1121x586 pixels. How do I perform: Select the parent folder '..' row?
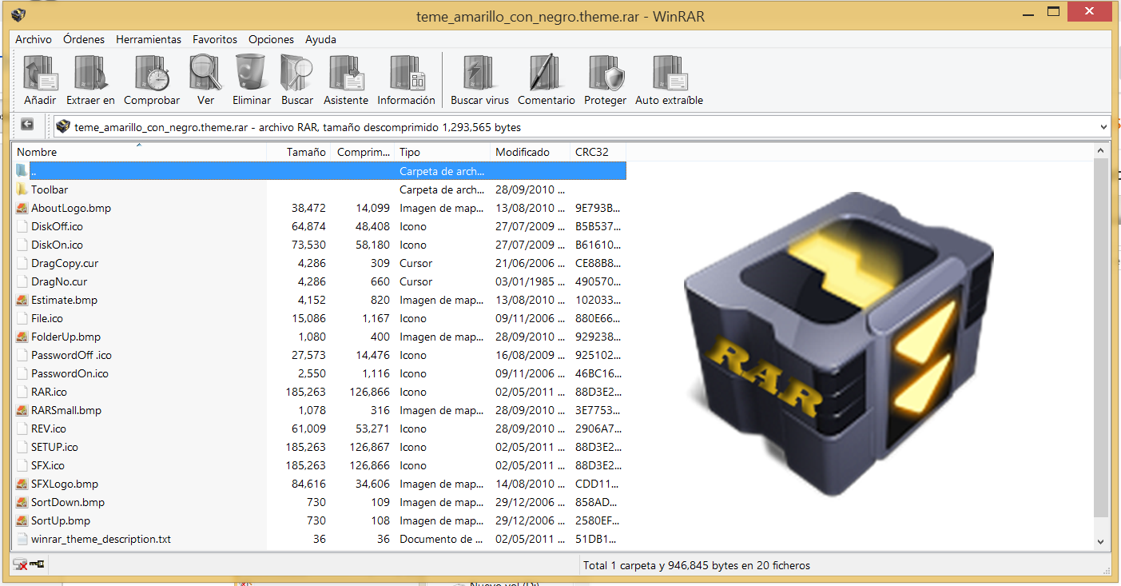pos(320,171)
